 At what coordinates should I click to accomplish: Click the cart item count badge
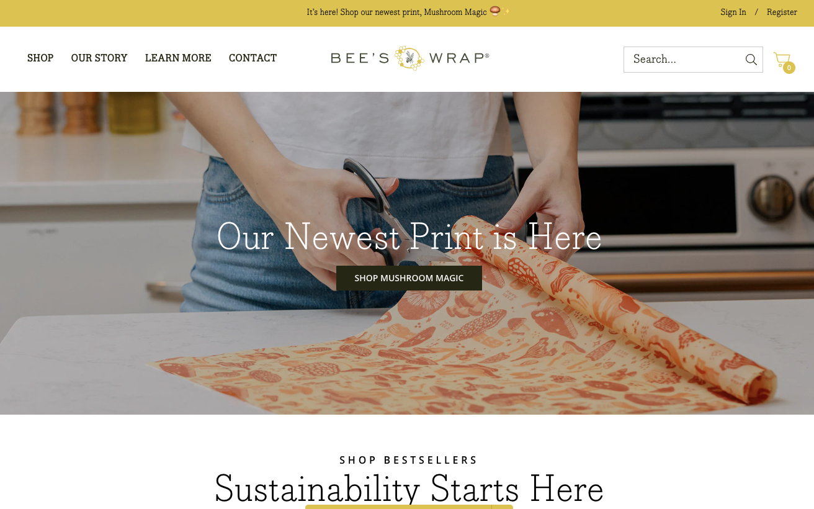tap(789, 68)
